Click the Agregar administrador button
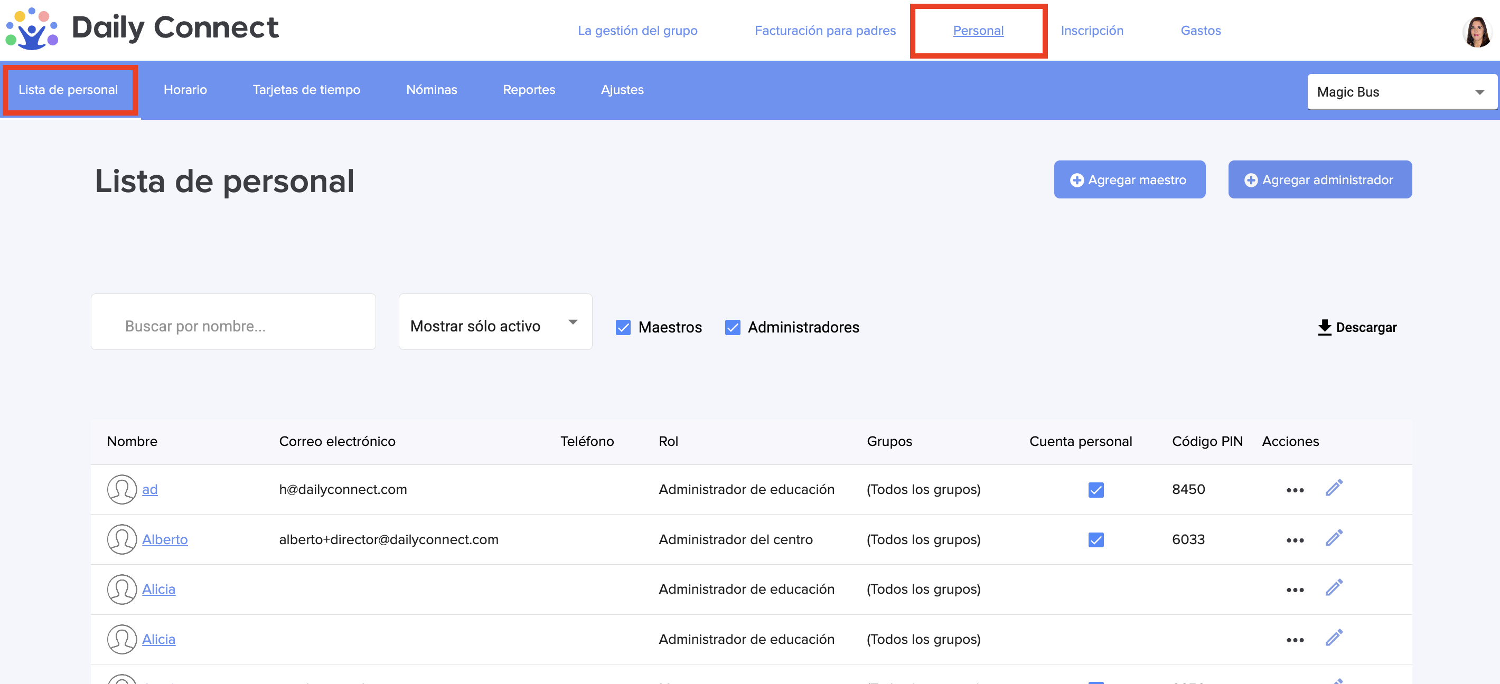Screen dimensions: 1500x684 [x=1319, y=180]
